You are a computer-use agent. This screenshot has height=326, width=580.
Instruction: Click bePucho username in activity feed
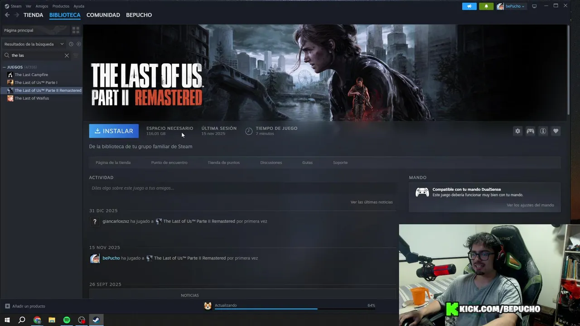111,258
